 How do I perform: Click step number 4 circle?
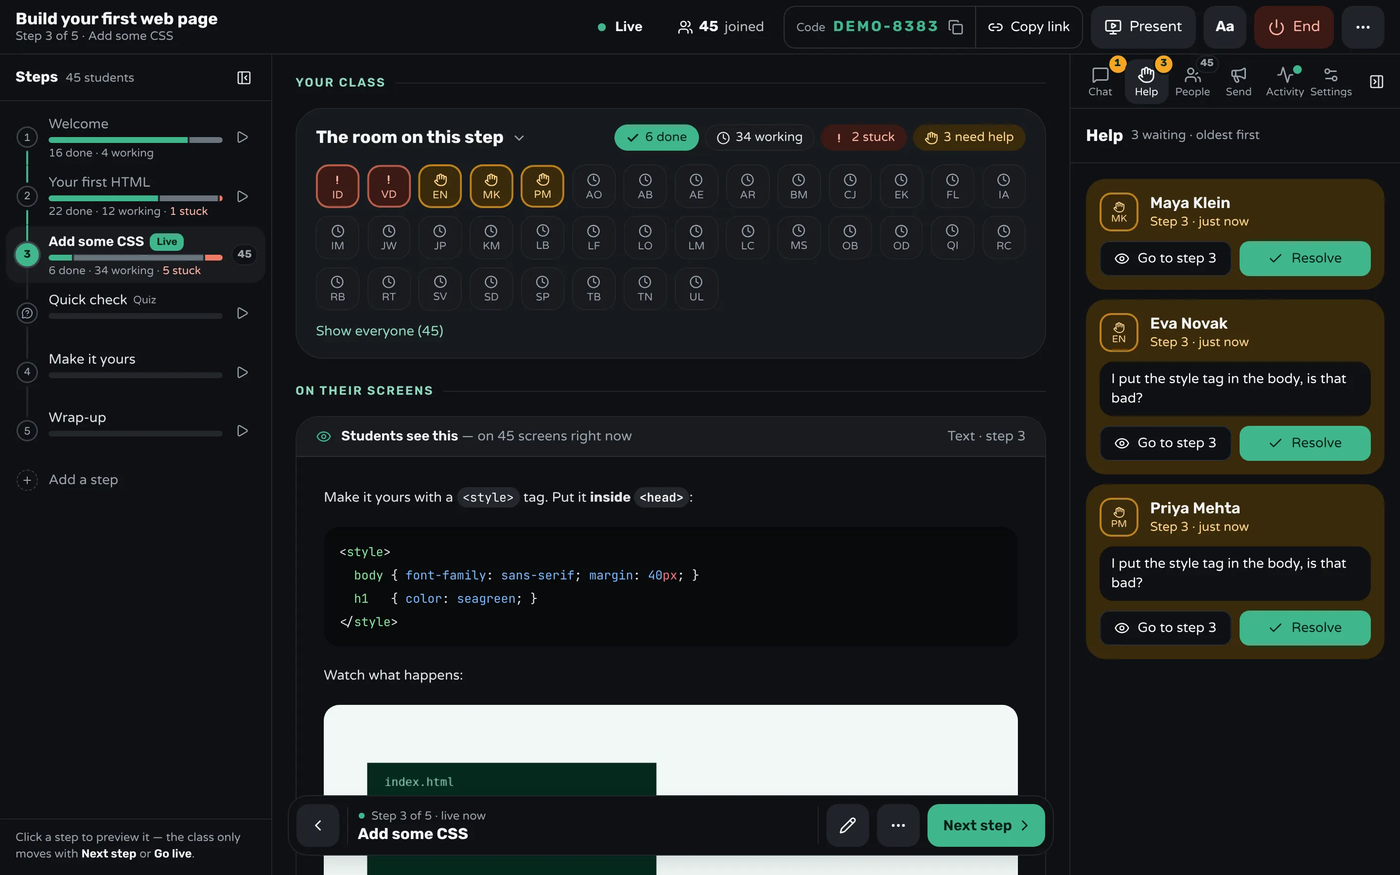click(x=27, y=372)
